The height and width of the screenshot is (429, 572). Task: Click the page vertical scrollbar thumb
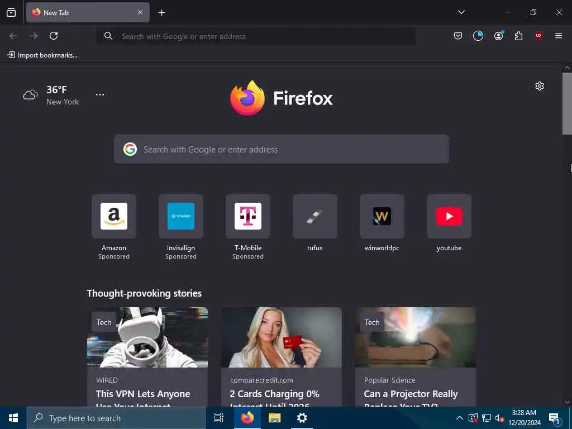pyautogui.click(x=568, y=104)
